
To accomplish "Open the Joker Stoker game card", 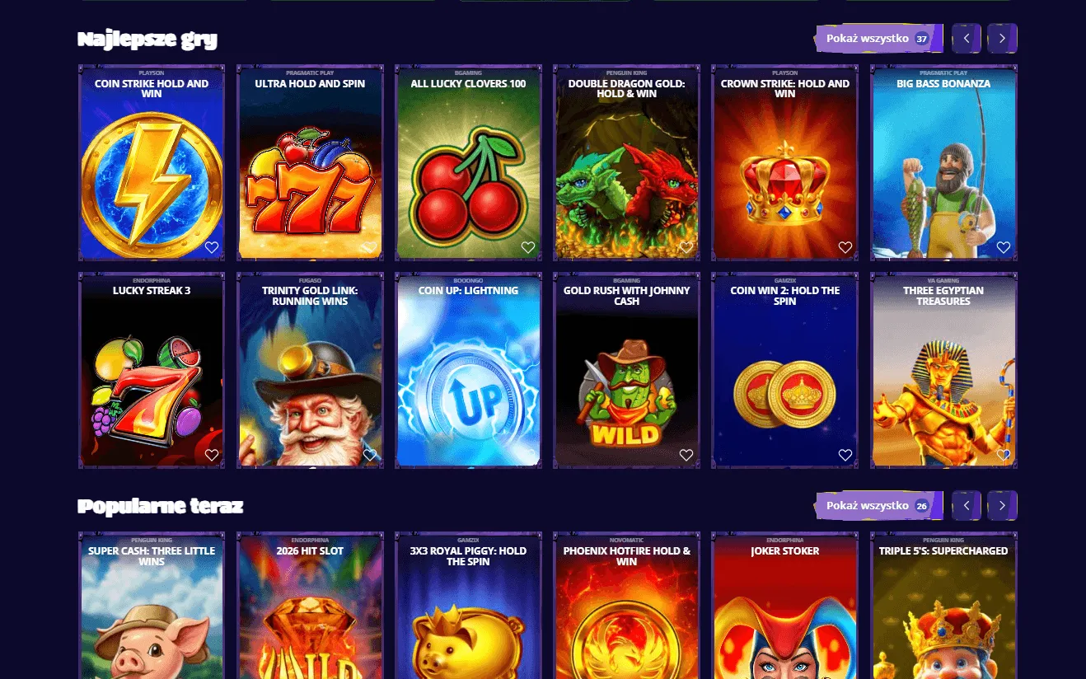I will (784, 606).
